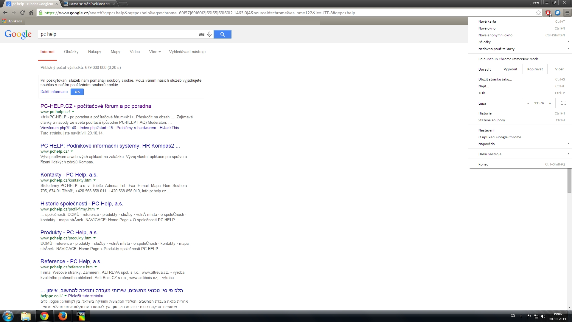Viewport: 572px width, 322px height.
Task: Open the PC-HELP.CZ počítačové fórum result
Action: coord(96,106)
